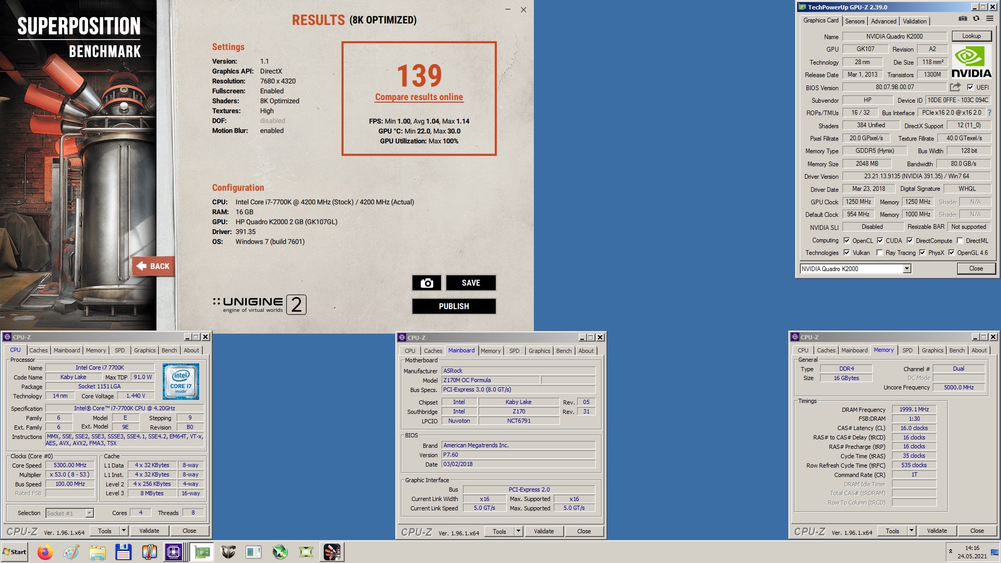Click the green jet globe taskbar icon
This screenshot has width=1001, height=563.
click(x=280, y=552)
